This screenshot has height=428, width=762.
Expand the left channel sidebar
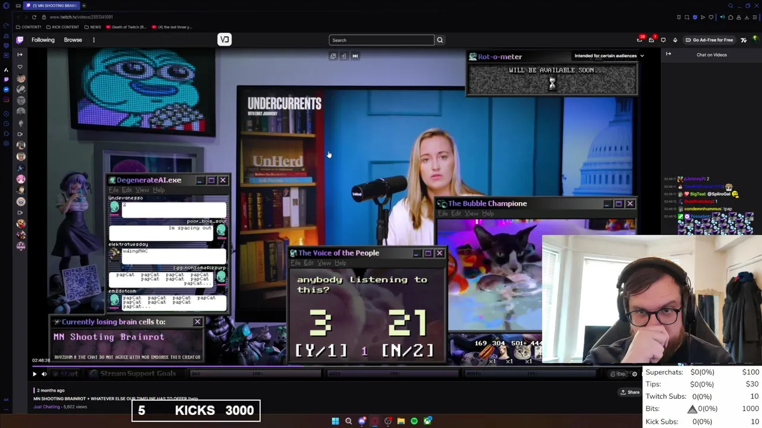(20, 54)
